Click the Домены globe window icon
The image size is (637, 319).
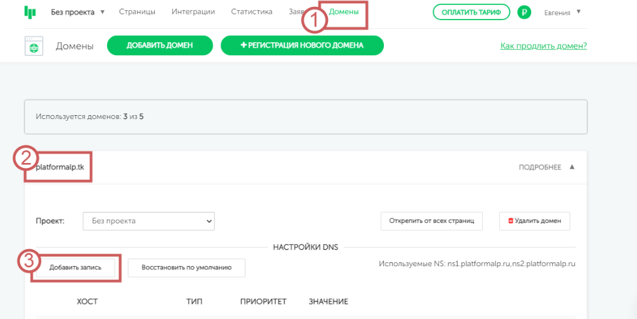pos(33,47)
